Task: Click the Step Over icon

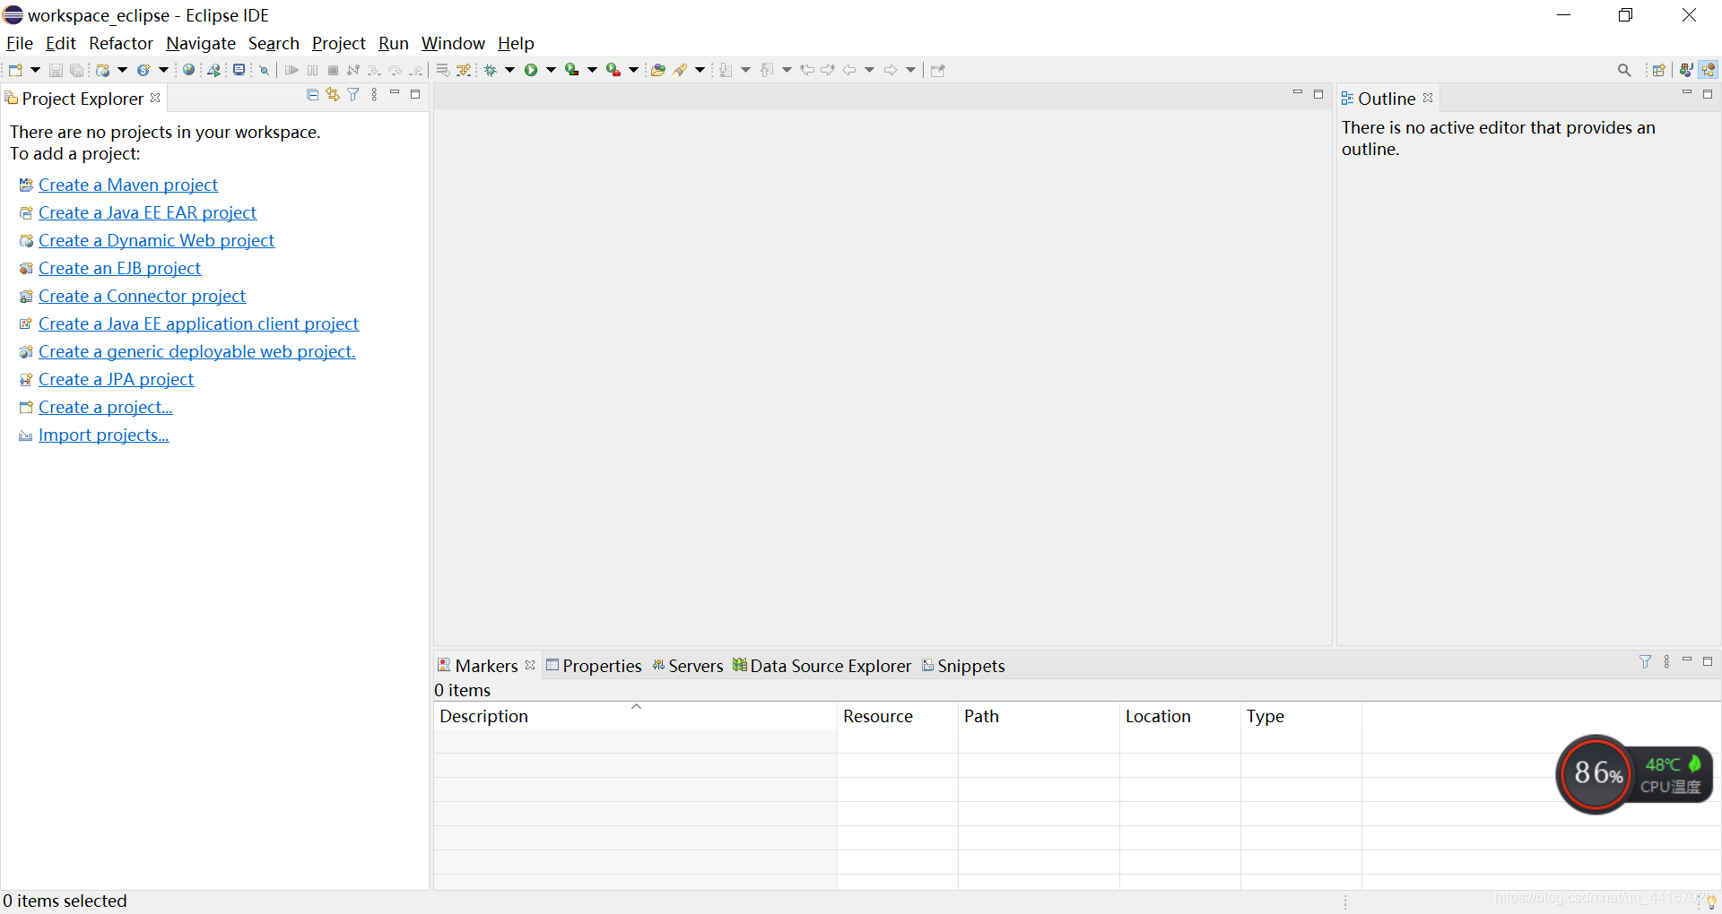Action: 395,70
